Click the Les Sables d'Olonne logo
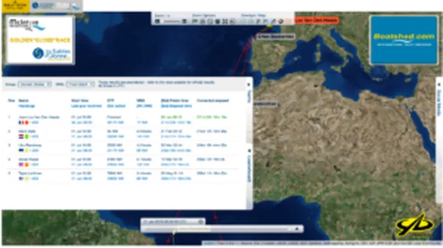This screenshot has height=248, width=443. tap(51, 53)
